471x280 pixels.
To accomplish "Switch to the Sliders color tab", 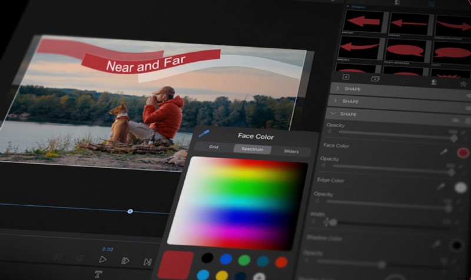I will [291, 151].
